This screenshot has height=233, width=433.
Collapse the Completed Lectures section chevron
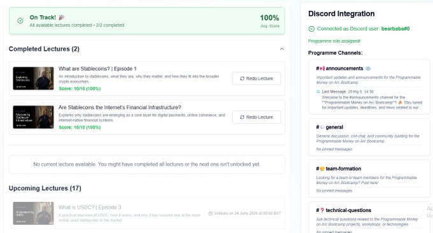point(281,49)
